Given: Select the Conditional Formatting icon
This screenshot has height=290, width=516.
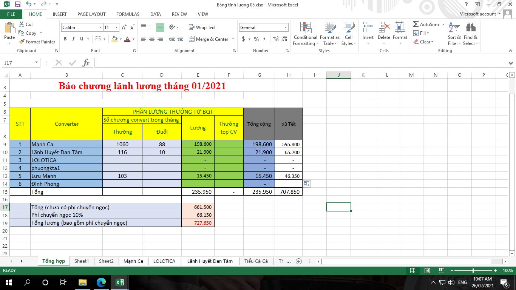Looking at the screenshot, I should tap(305, 28).
